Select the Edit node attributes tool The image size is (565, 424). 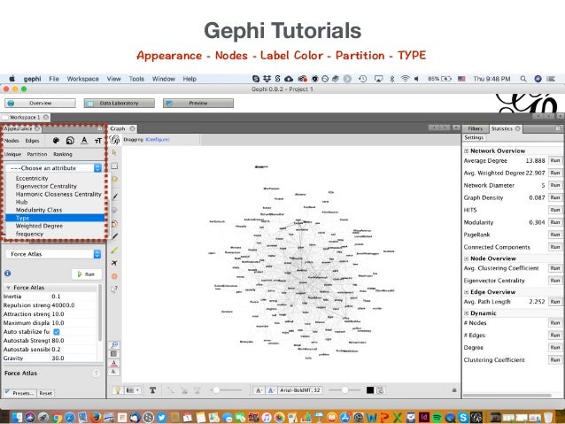pyautogui.click(x=114, y=289)
